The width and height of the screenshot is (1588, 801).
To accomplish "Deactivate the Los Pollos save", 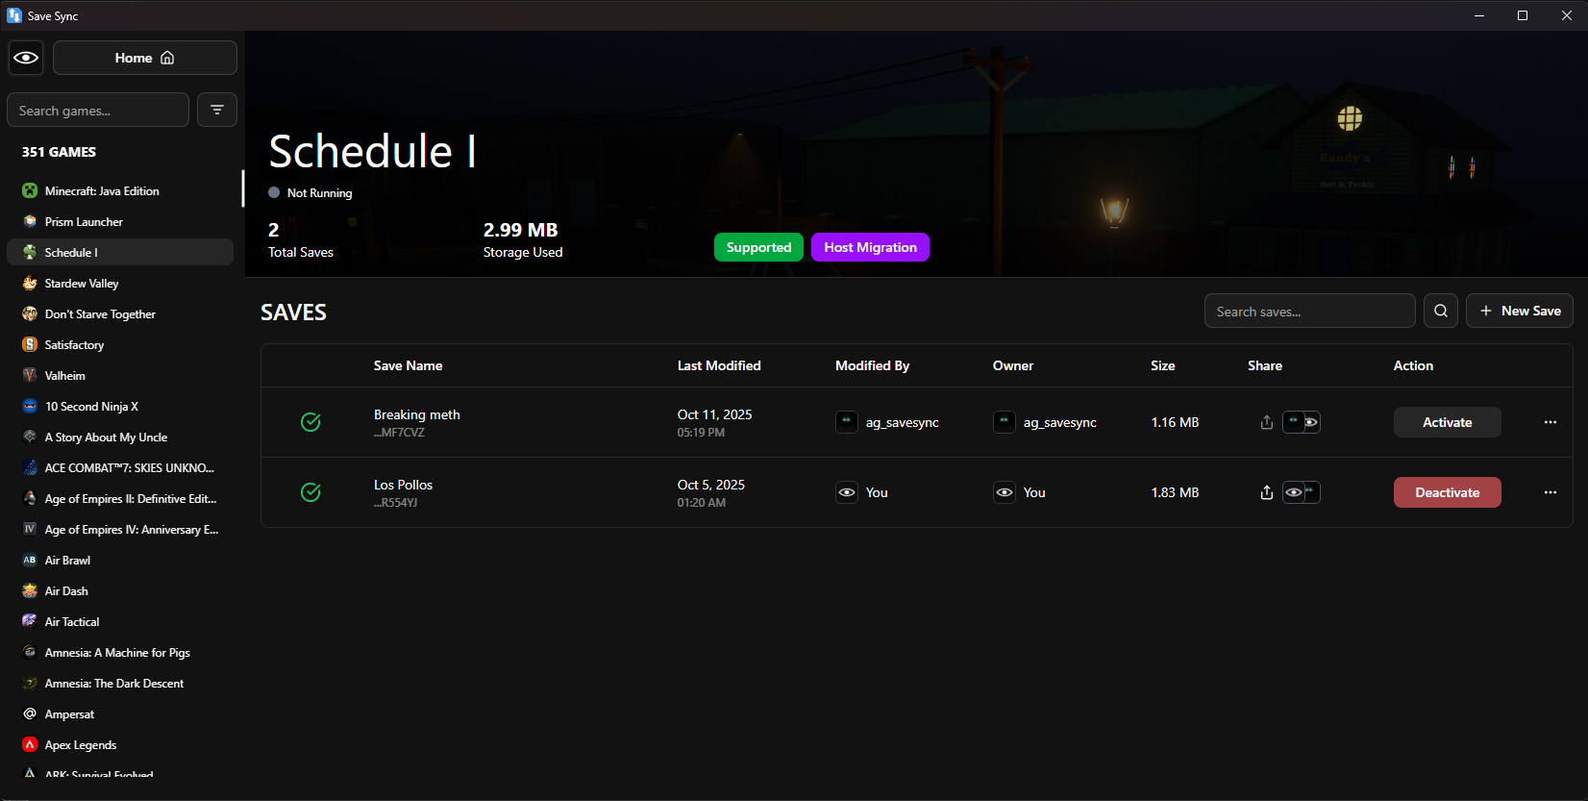I will (1448, 492).
